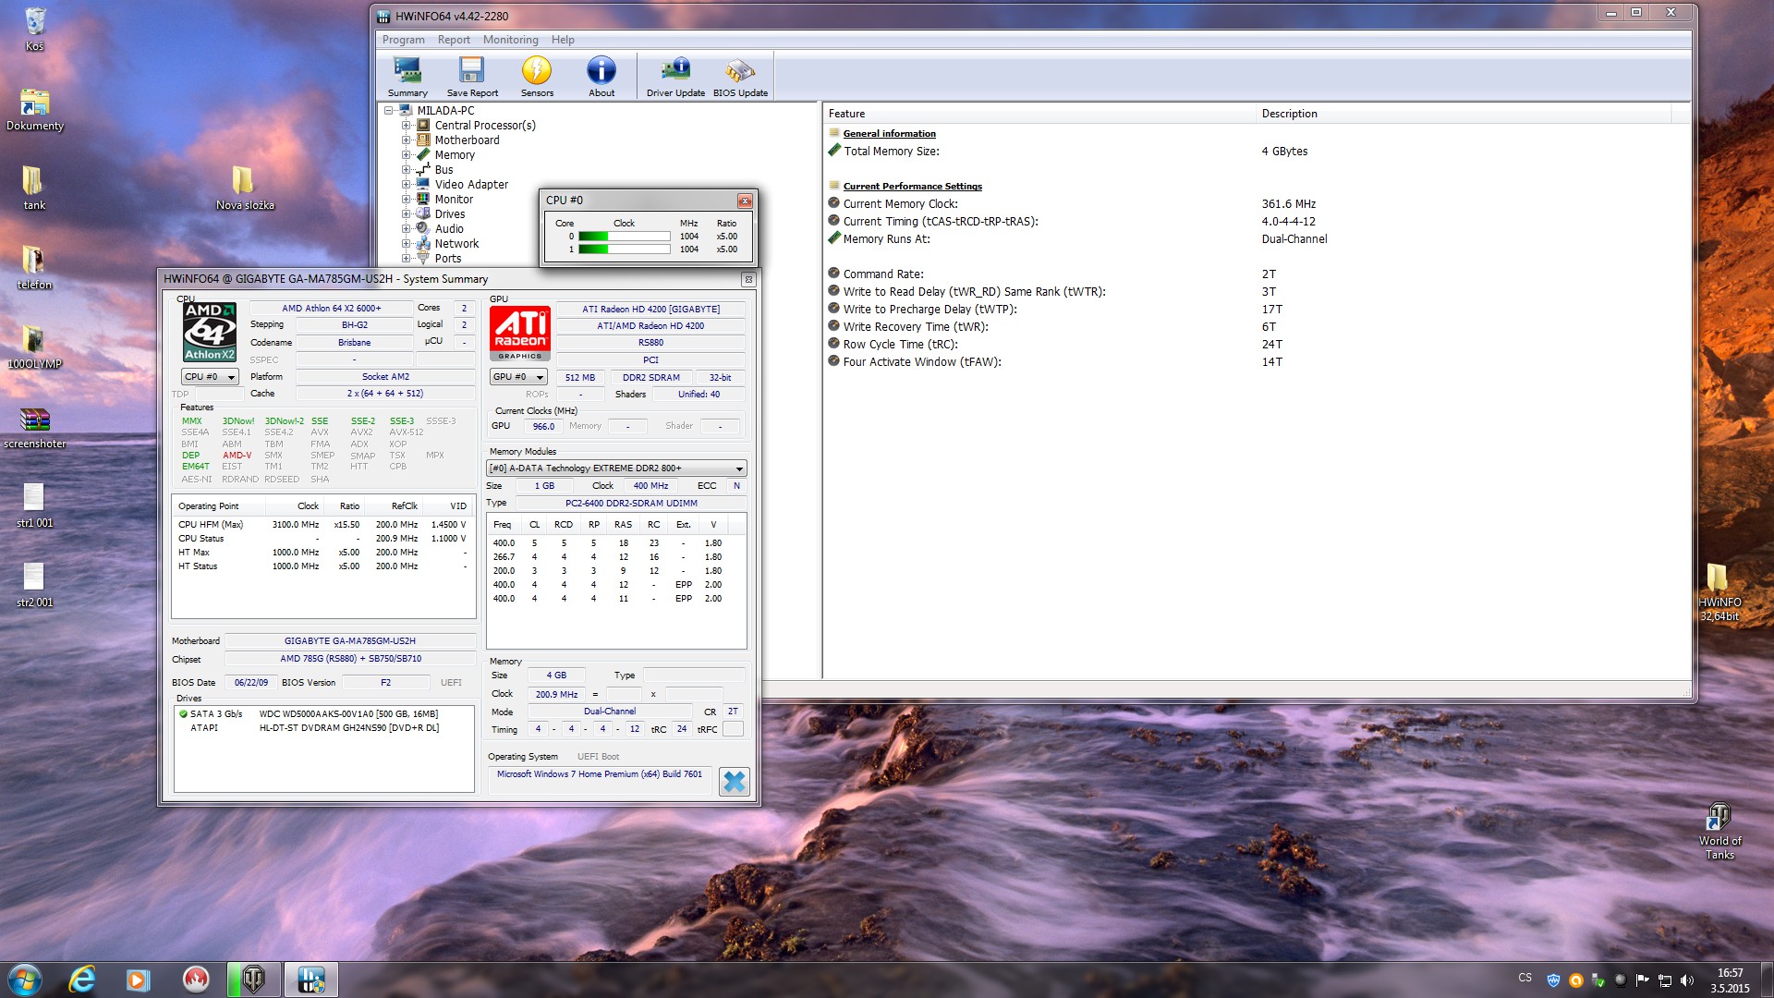
Task: Click the CS language indicator
Action: click(x=1525, y=978)
